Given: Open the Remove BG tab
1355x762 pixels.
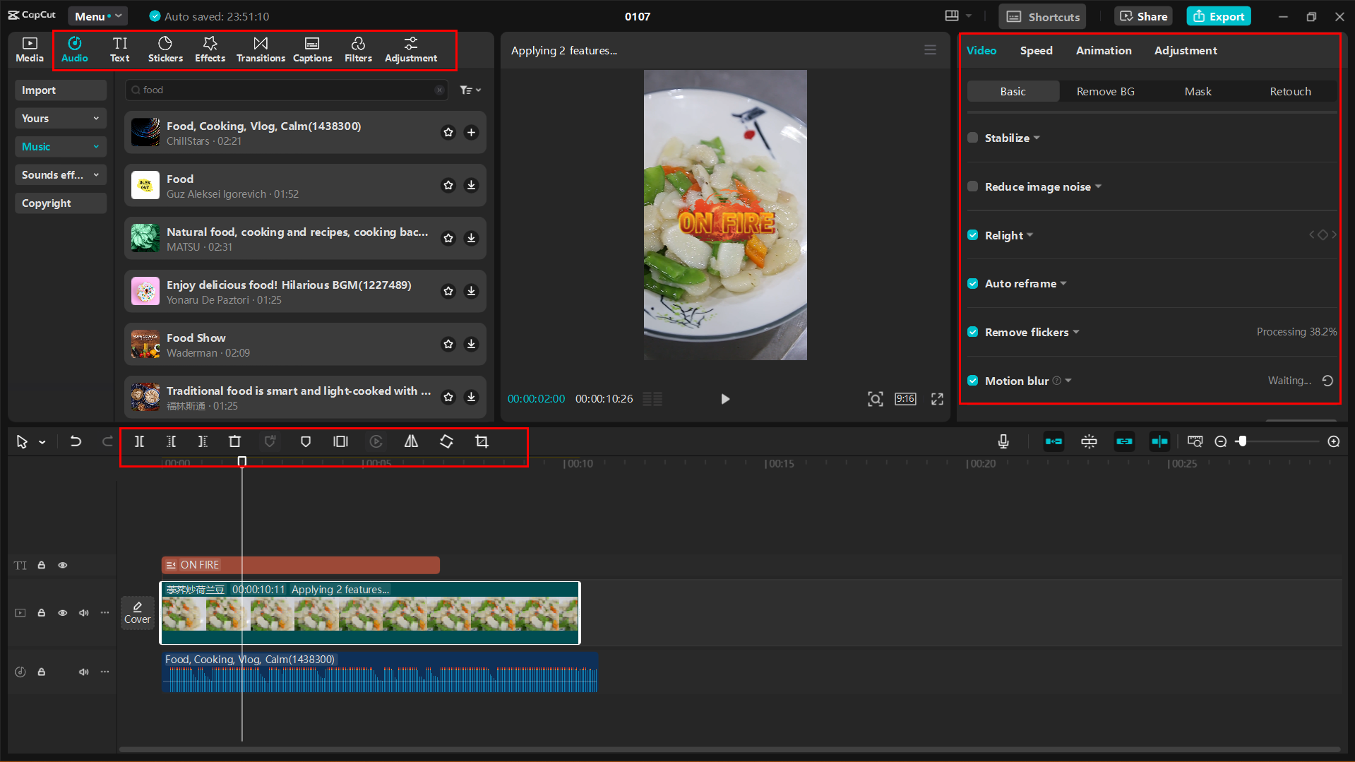Looking at the screenshot, I should pos(1105,91).
